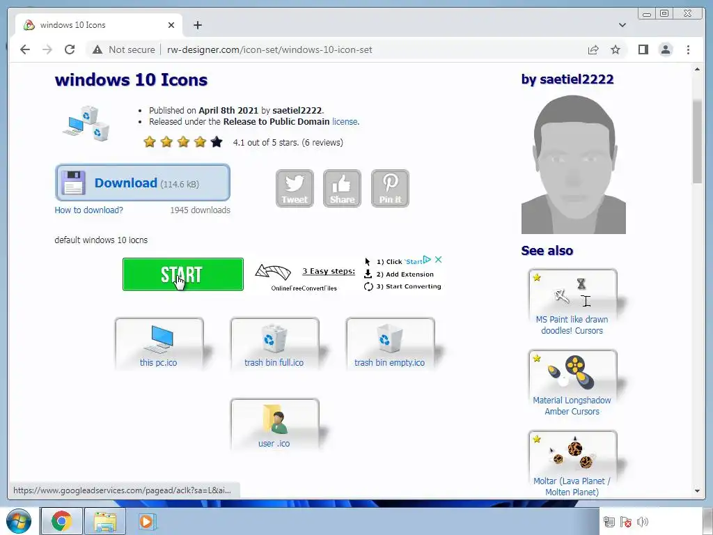This screenshot has height=535, width=713.
Task: Close the windows 10 Icons tab
Action: click(171, 25)
